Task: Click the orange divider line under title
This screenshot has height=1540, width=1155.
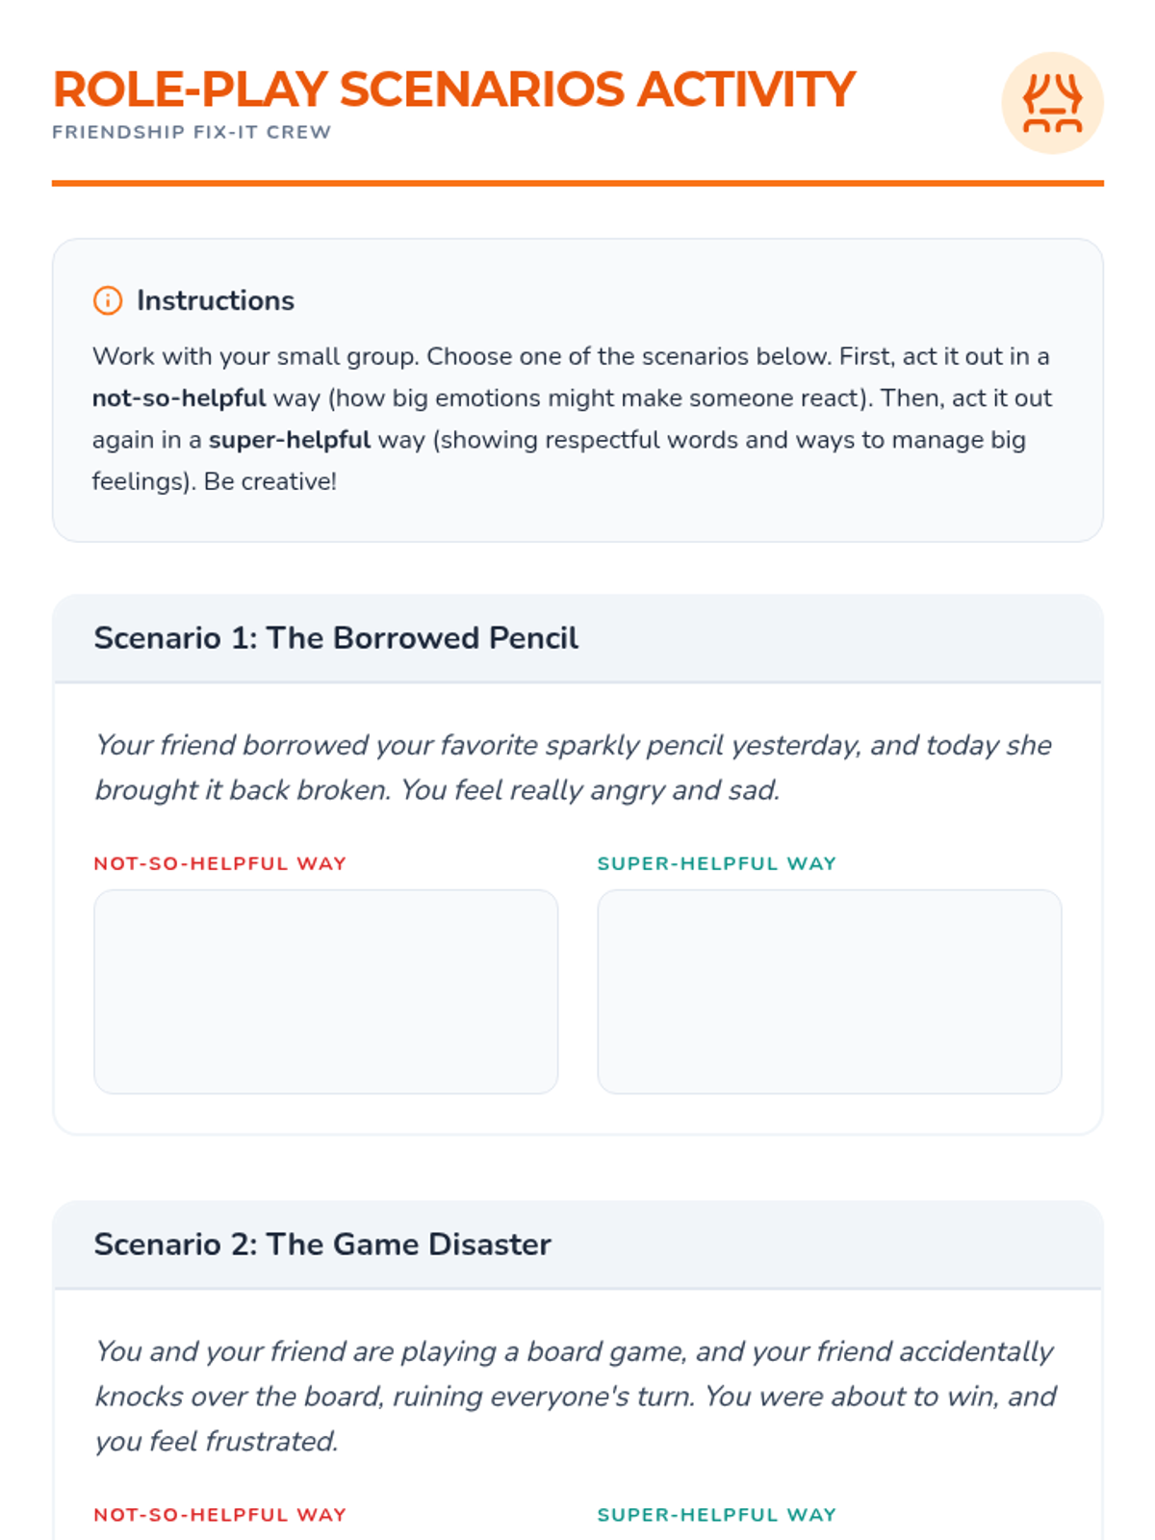Action: pyautogui.click(x=577, y=183)
